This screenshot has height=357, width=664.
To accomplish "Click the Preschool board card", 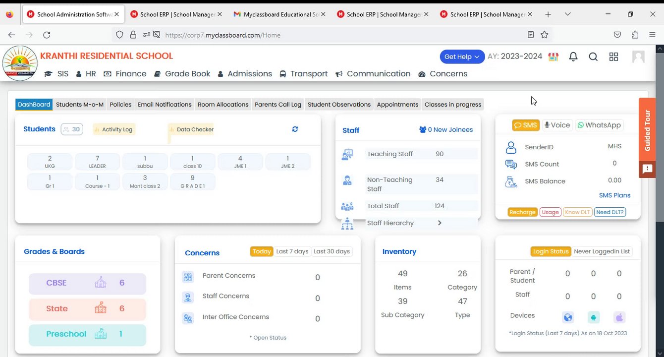I will pyautogui.click(x=87, y=335).
